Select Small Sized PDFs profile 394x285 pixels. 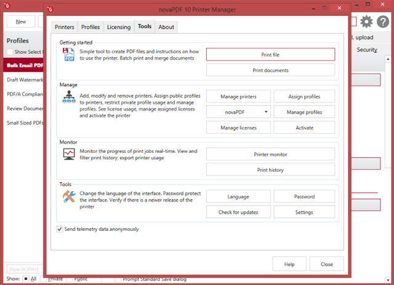pos(23,123)
